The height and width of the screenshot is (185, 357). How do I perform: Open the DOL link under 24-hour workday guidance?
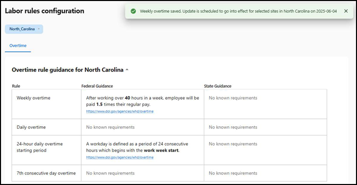pos(120,157)
